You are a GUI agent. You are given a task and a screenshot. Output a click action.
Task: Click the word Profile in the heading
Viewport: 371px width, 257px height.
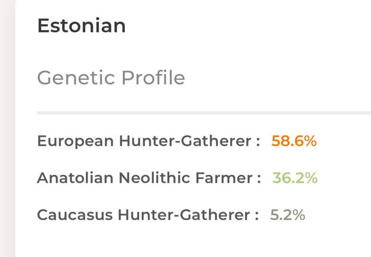(153, 78)
